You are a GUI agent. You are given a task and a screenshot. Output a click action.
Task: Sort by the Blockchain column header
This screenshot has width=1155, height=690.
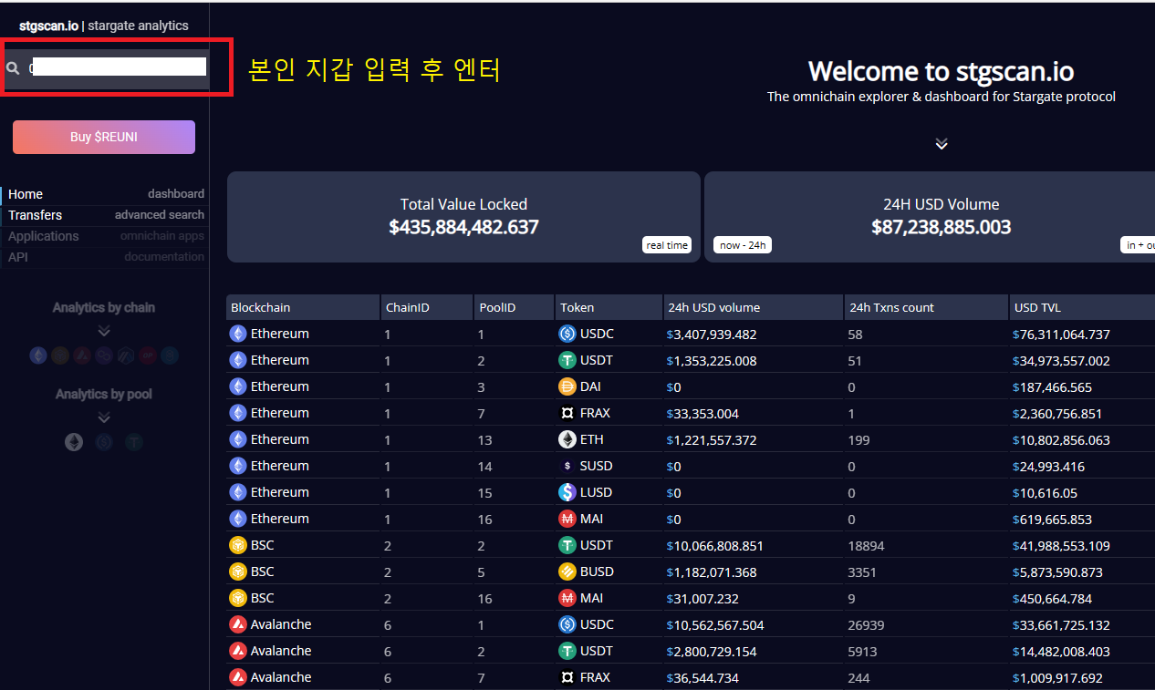pos(303,307)
